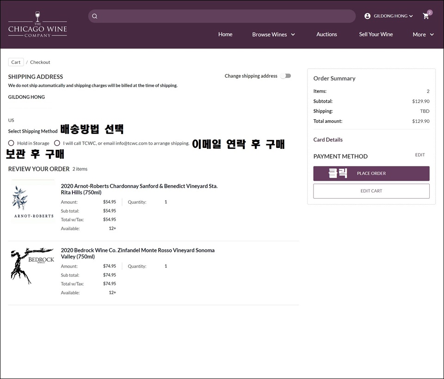Click the Subtotal $129.90 value

(421, 101)
